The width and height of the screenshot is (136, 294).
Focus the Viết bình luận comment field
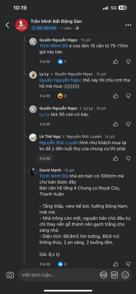(x=58, y=275)
